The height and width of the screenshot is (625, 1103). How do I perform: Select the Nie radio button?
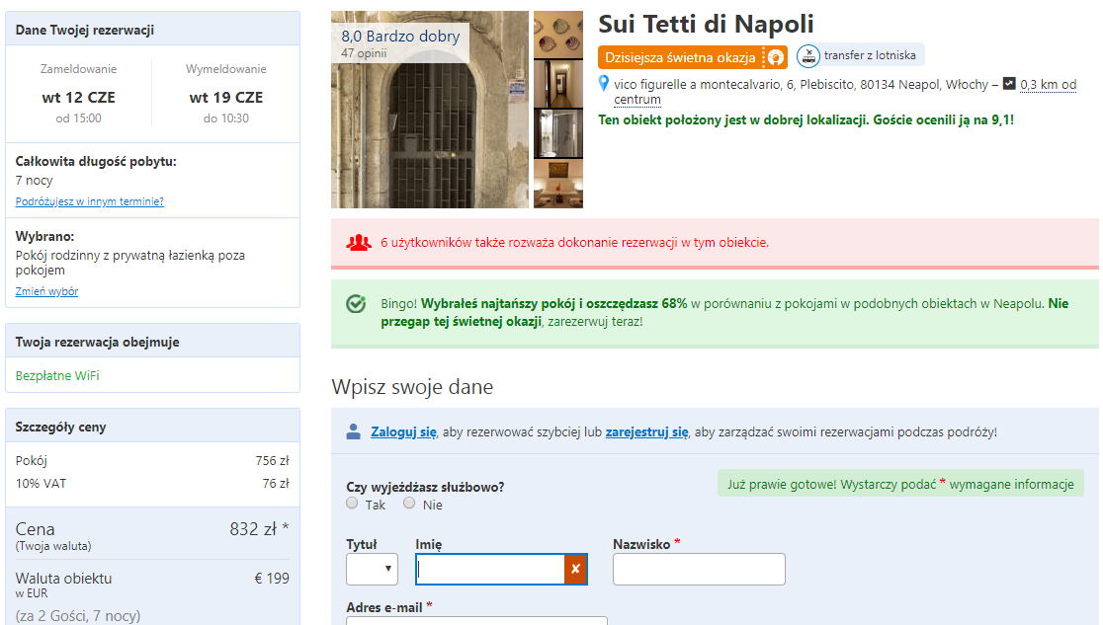coord(409,503)
